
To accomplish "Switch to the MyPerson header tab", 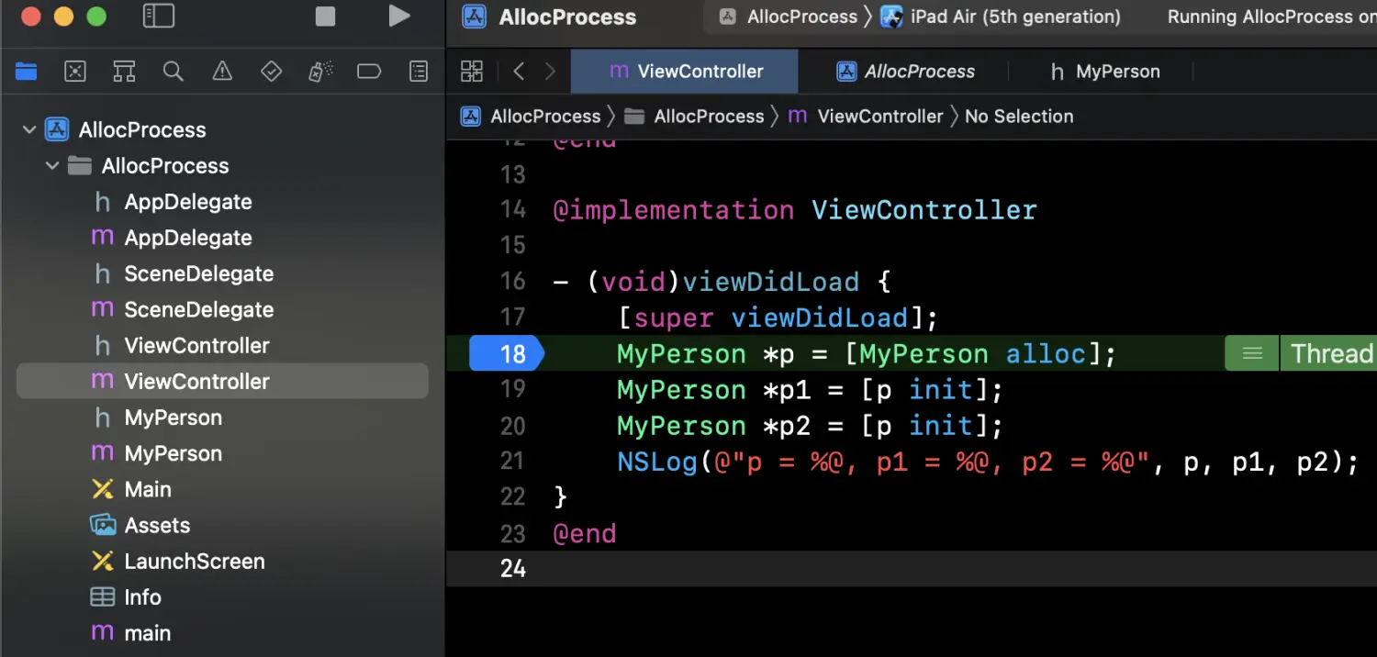I will tap(1104, 72).
